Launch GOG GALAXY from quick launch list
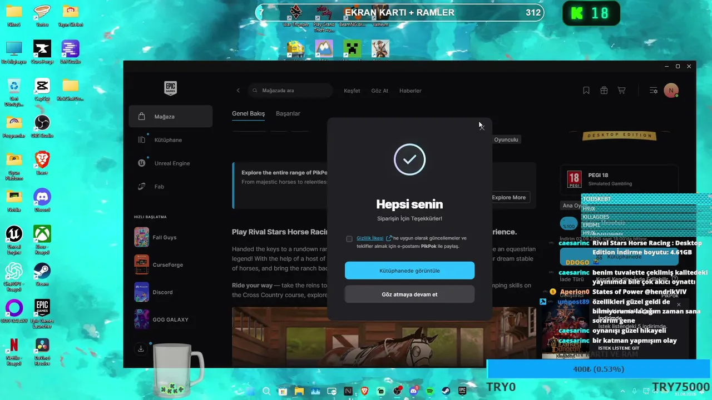The width and height of the screenshot is (712, 400). (x=170, y=319)
